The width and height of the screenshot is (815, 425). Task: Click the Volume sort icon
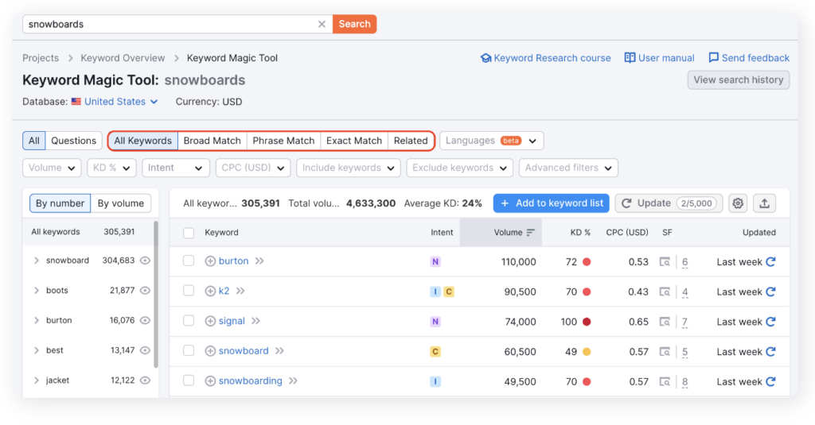[530, 233]
